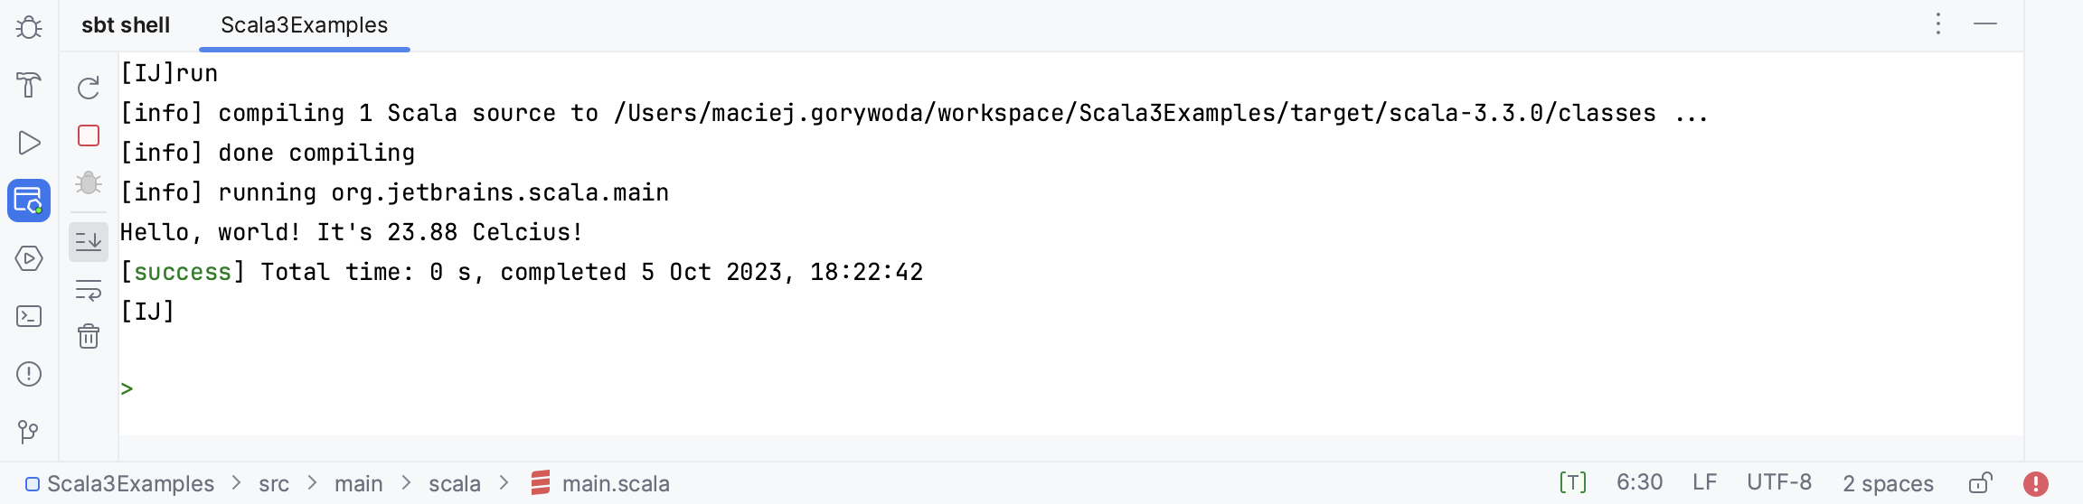
Task: Open the LF line separator selector
Action: tap(1704, 483)
